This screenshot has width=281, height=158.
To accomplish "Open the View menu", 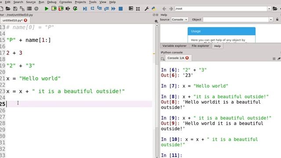I will [x=103, y=2].
